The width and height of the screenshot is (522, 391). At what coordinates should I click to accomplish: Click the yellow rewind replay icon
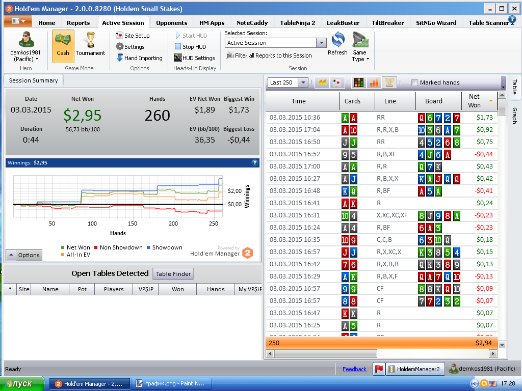click(x=322, y=82)
